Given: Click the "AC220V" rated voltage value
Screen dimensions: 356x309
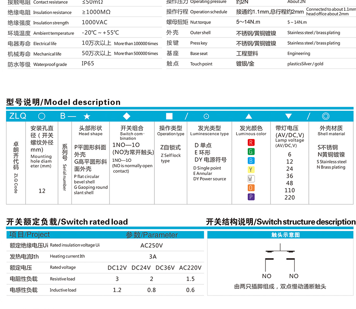Looking at the screenshot, I should click(x=190, y=268).
